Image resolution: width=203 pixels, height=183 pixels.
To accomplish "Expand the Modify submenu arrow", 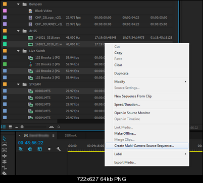I will pos(185,81).
